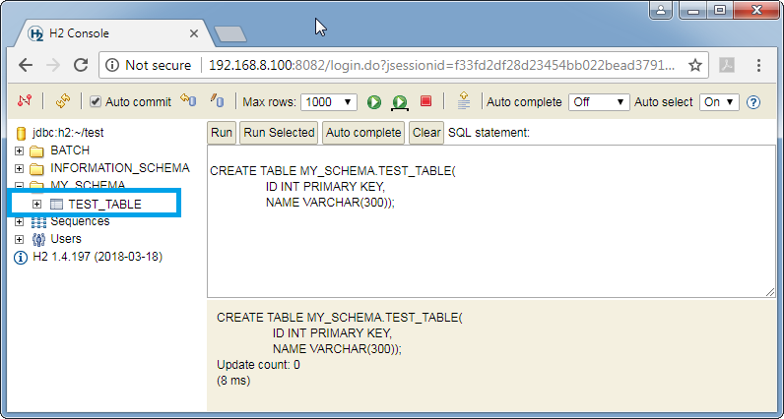Click the red Cancel statement icon
The image size is (784, 419).
425,101
